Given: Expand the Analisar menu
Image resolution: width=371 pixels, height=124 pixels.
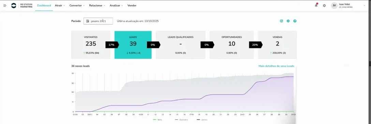Looking at the screenshot, I should [116, 5].
